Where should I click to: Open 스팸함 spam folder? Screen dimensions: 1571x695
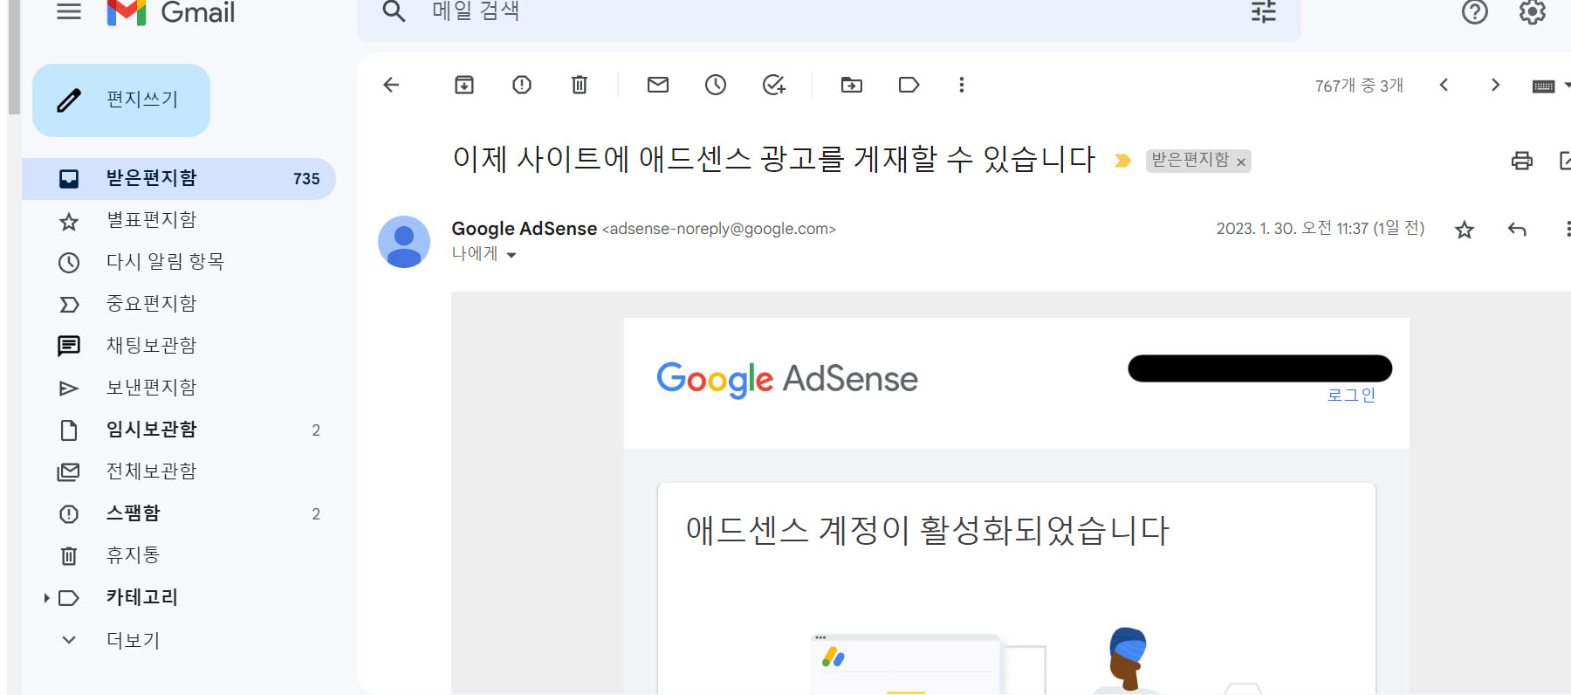[179, 514]
